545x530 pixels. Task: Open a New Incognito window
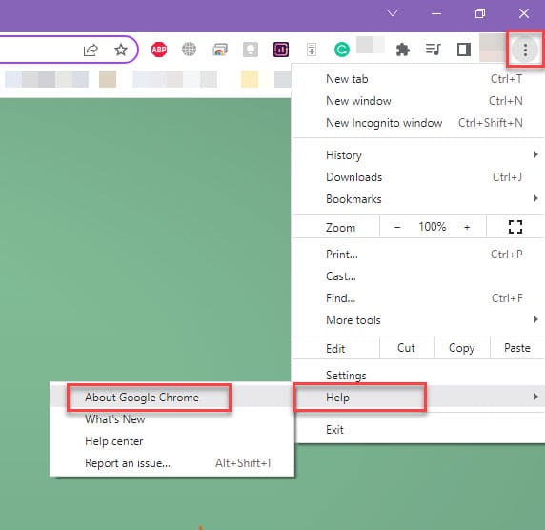point(417,123)
